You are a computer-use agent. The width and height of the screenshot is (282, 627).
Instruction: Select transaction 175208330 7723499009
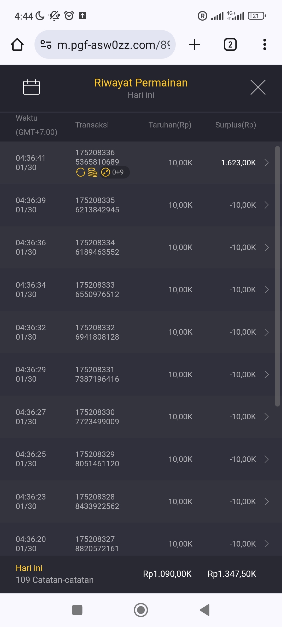point(97,417)
